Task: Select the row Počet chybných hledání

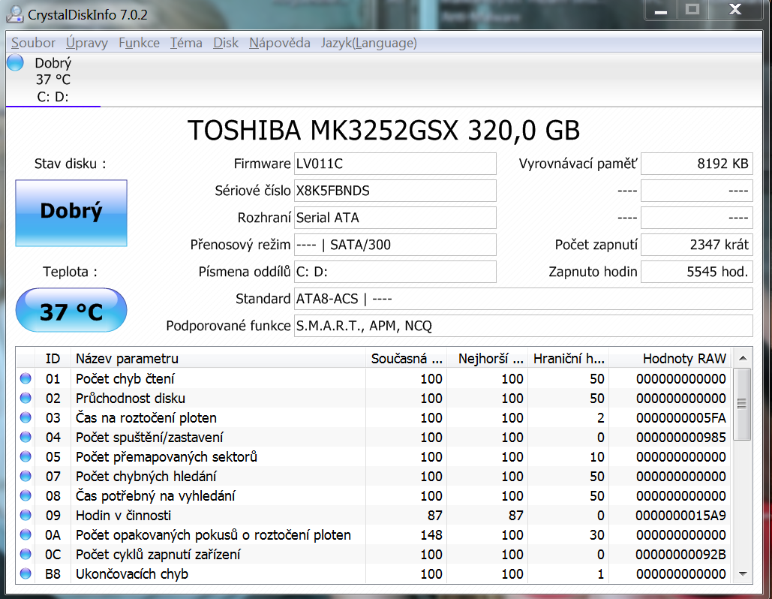Action: tap(374, 477)
